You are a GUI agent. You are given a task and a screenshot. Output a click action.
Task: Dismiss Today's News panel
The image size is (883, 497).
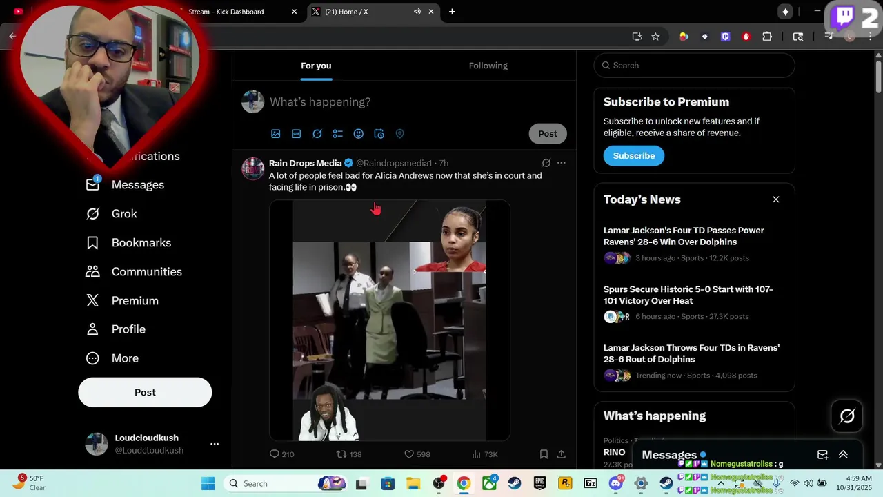click(775, 199)
